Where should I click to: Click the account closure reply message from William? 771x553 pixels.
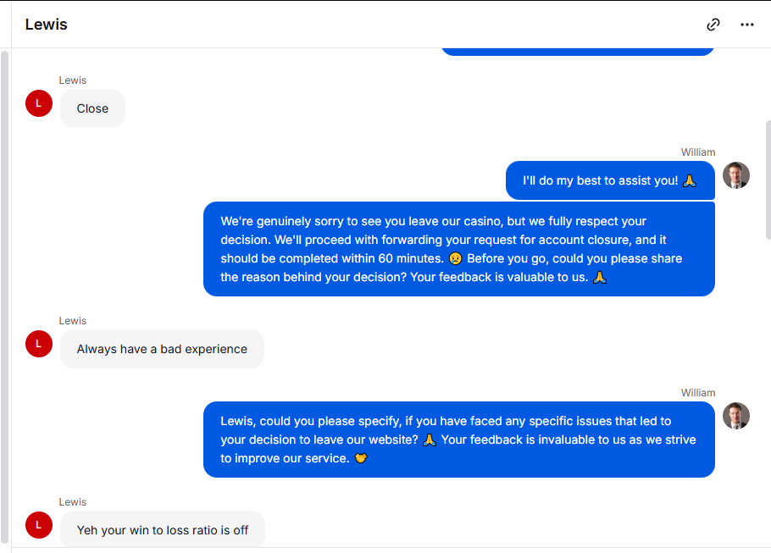459,249
